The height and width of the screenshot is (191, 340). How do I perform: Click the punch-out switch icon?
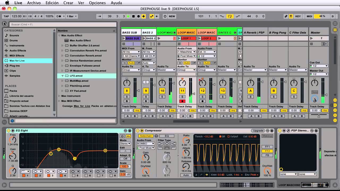coord(238,16)
